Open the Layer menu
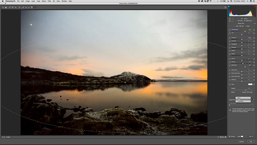 click(x=33, y=1)
